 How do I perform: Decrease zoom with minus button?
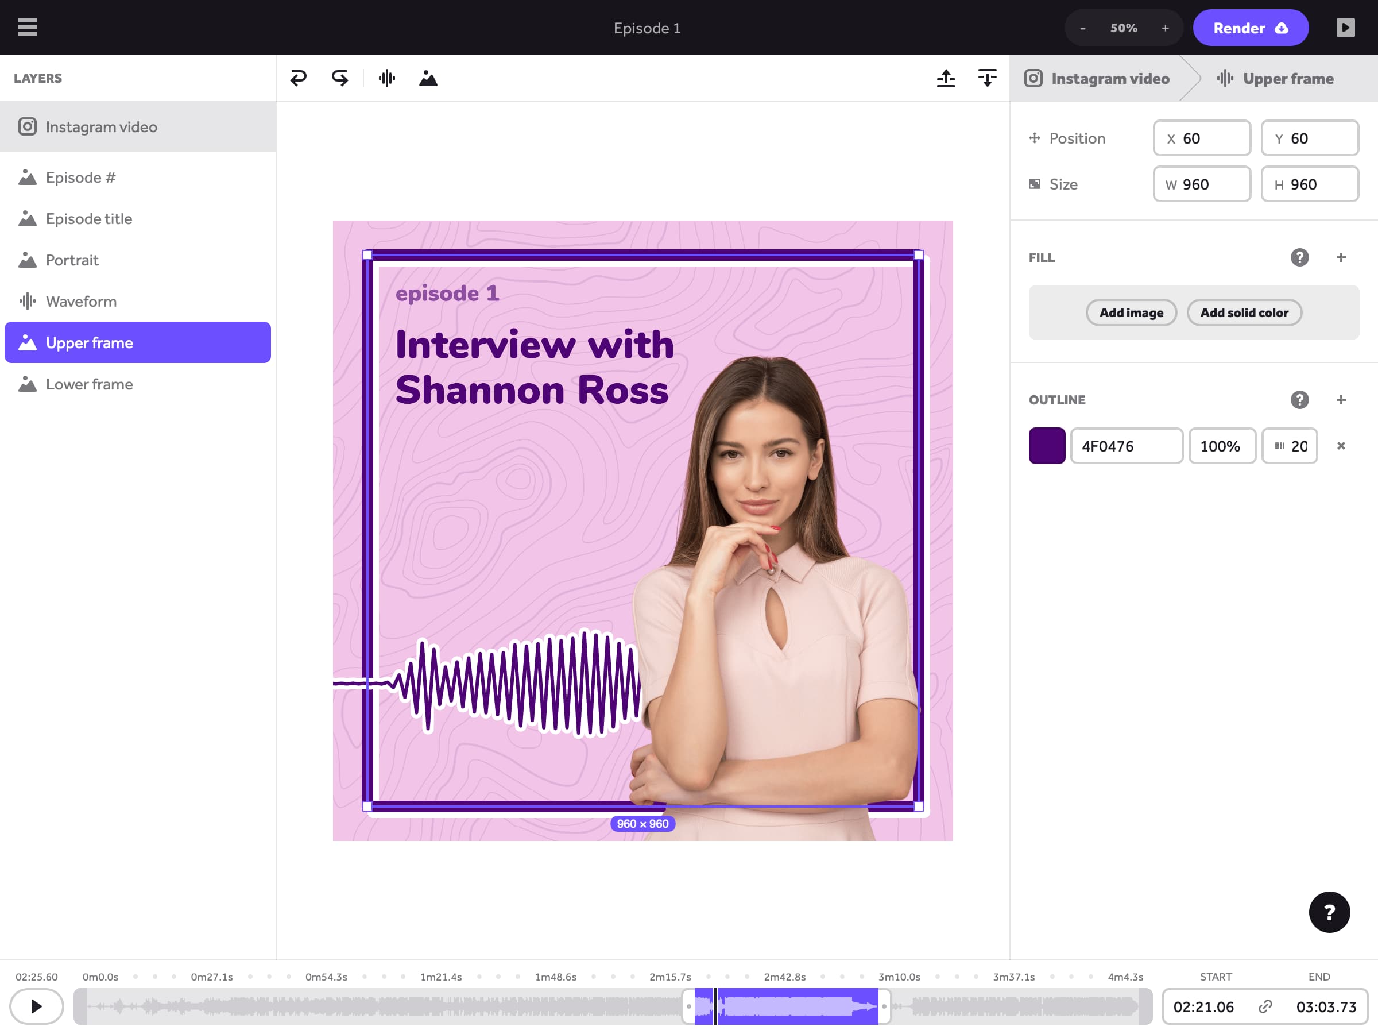point(1083,28)
